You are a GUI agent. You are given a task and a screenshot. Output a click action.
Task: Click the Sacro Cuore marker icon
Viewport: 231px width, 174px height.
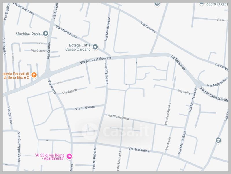[x=202, y=3]
